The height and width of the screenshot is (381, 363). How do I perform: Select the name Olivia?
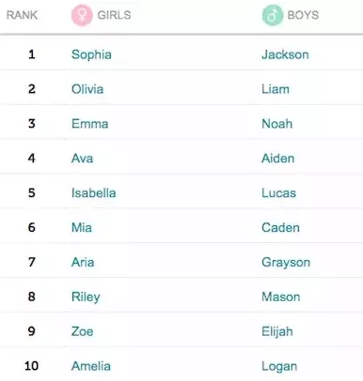pyautogui.click(x=87, y=89)
